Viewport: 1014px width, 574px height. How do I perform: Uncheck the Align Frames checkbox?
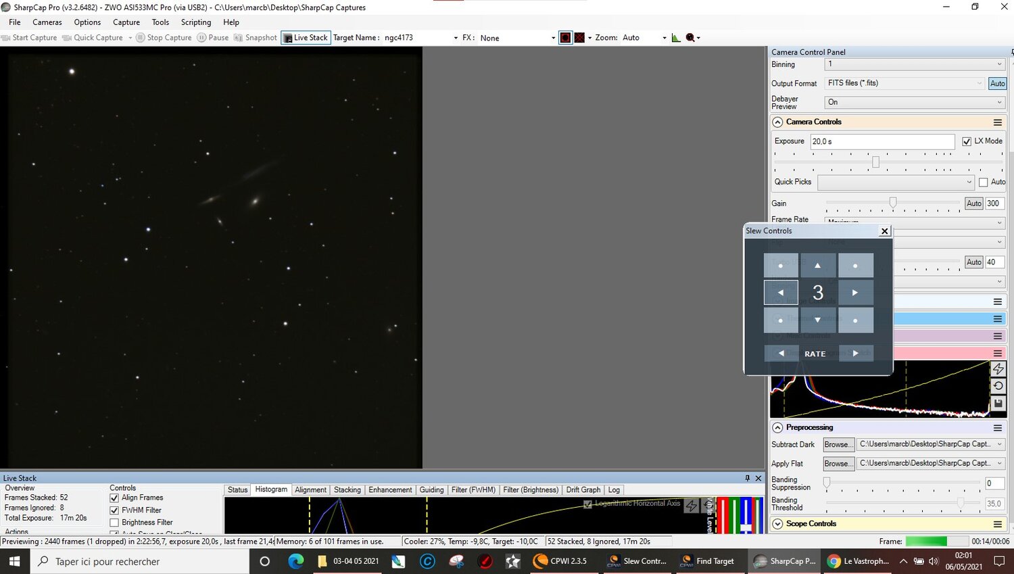click(x=114, y=498)
